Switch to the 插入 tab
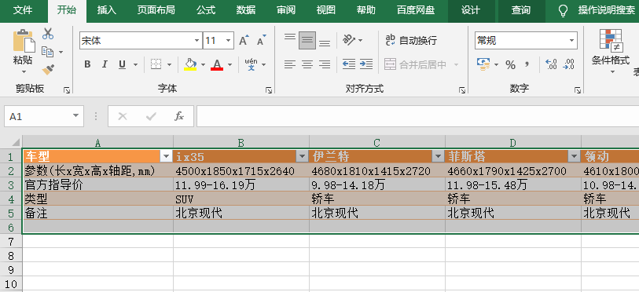639x292 pixels. click(107, 10)
